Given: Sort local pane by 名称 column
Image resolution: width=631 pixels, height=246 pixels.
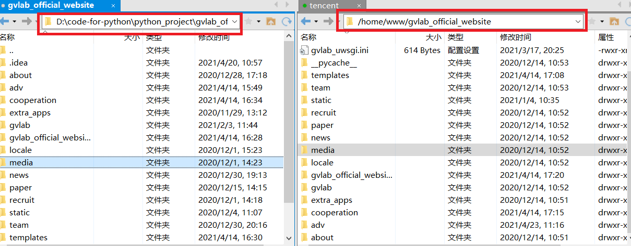Looking at the screenshot, I should click(x=7, y=37).
